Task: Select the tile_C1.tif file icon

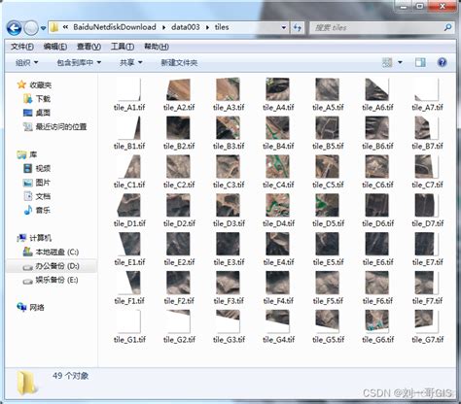Action: [x=129, y=166]
